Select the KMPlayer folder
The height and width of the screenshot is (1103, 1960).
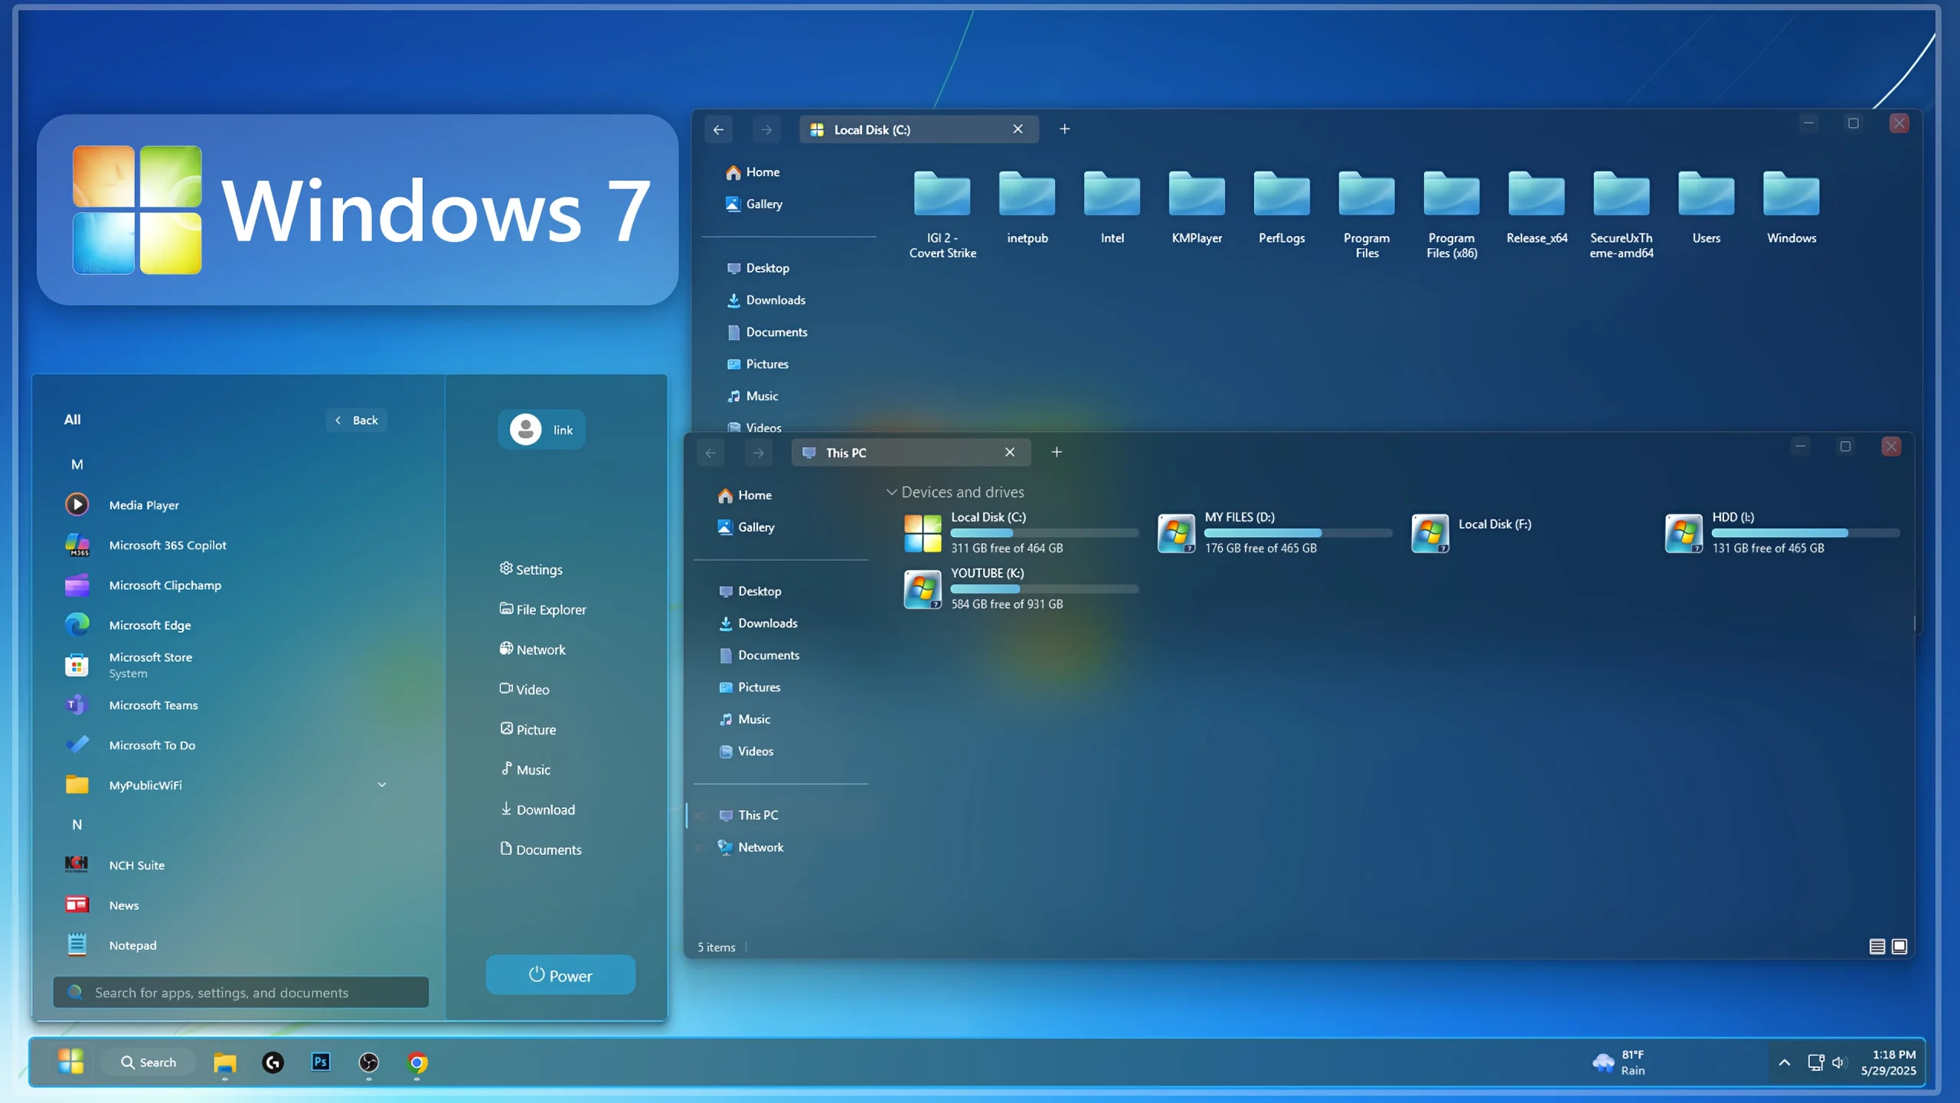point(1197,208)
